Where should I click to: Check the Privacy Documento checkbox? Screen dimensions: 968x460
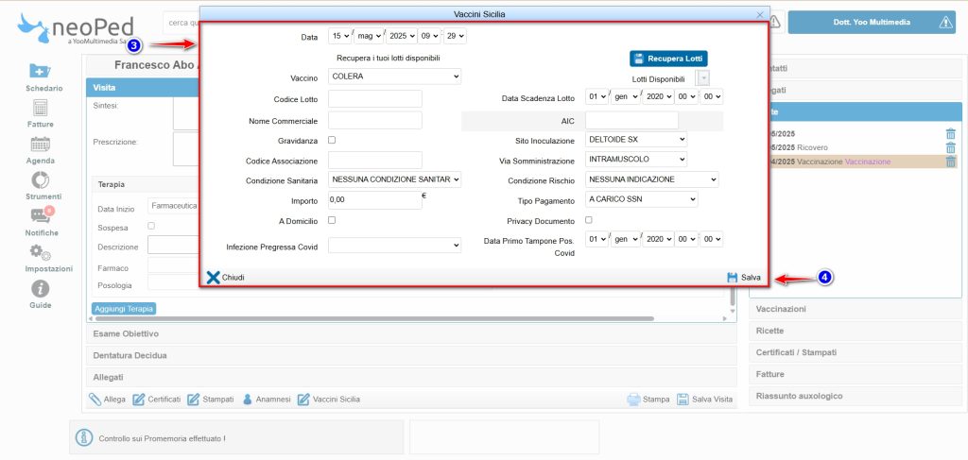[x=589, y=220]
